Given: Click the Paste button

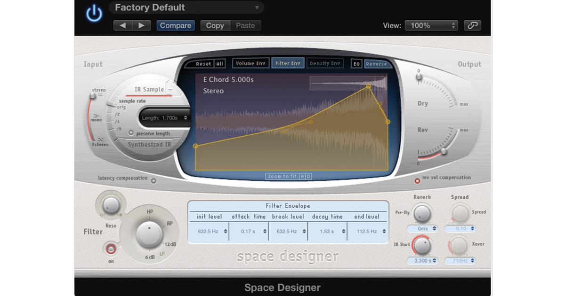Looking at the screenshot, I should point(245,25).
